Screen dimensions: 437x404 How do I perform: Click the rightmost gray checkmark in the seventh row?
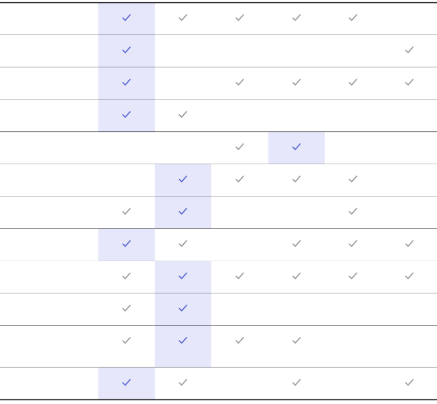tap(353, 211)
